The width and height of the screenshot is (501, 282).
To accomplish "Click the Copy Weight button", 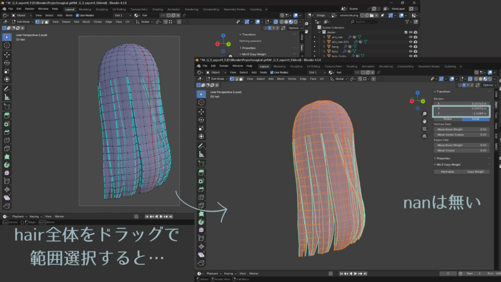I will (x=475, y=172).
